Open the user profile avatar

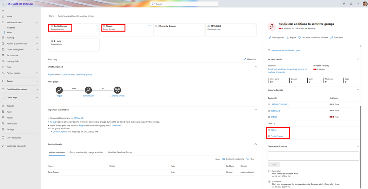pyautogui.click(x=365, y=4)
